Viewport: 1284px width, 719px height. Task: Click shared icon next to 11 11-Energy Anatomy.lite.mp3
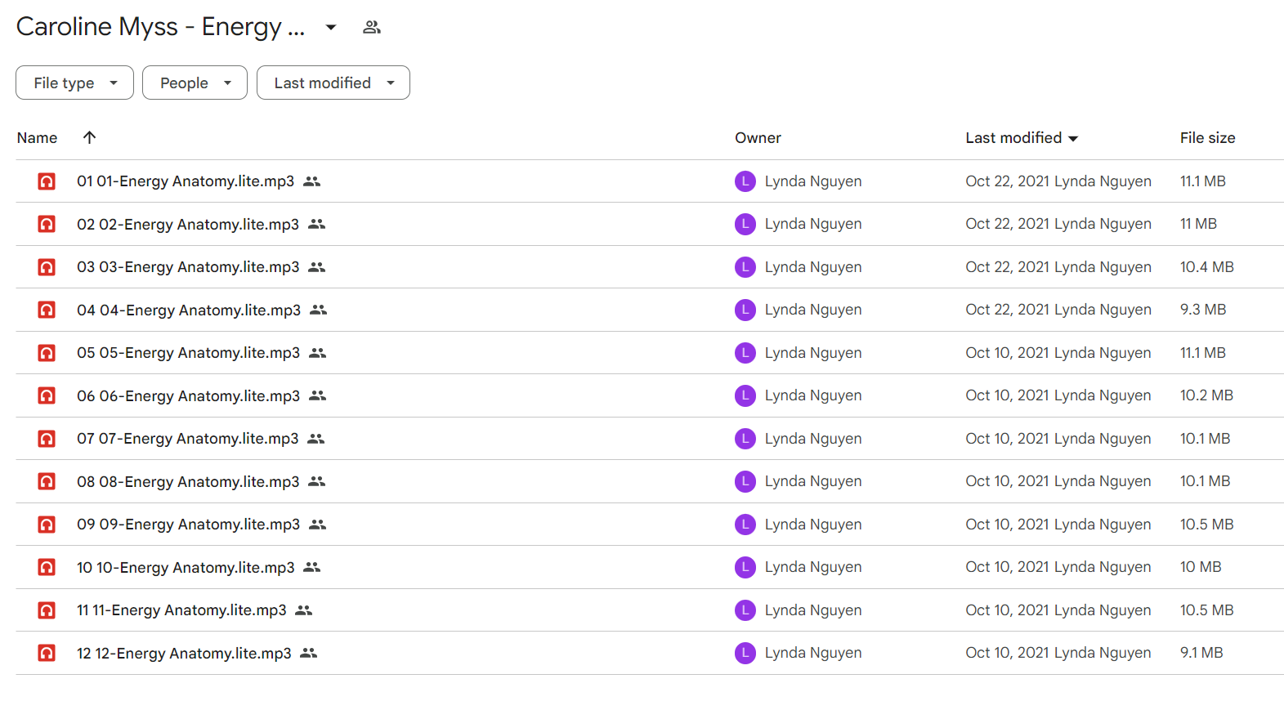(x=304, y=610)
